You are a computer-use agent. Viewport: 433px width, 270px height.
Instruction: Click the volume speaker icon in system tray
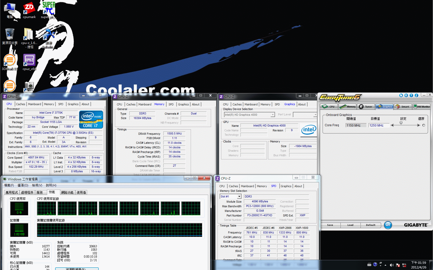pos(392,265)
